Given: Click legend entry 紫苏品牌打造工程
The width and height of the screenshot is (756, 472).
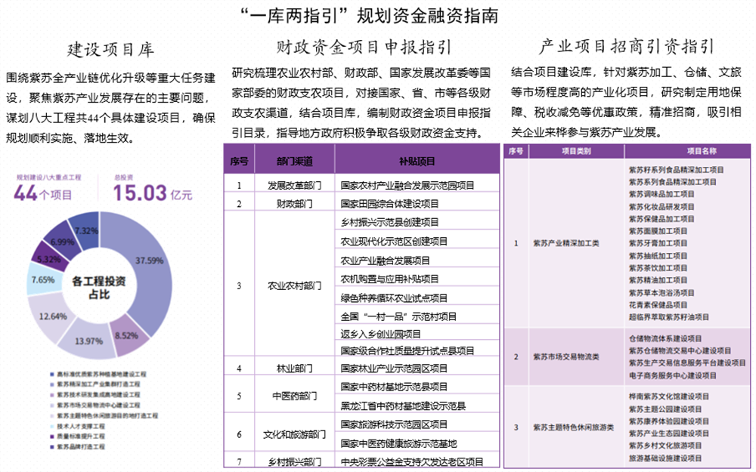Looking at the screenshot, I should 81,447.
